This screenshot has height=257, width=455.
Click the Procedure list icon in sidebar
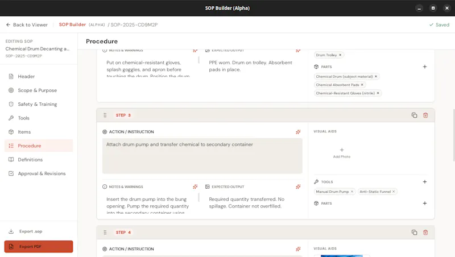11,146
